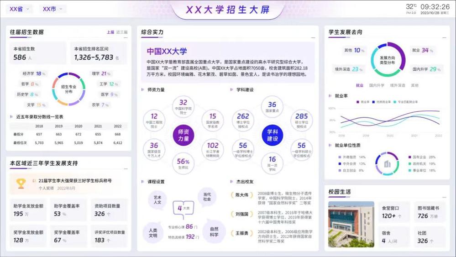
Task: Click the 食堂窗口 120+ card
Action: [394, 212]
